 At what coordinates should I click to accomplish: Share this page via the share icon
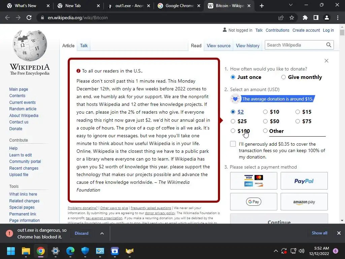pos(281,18)
